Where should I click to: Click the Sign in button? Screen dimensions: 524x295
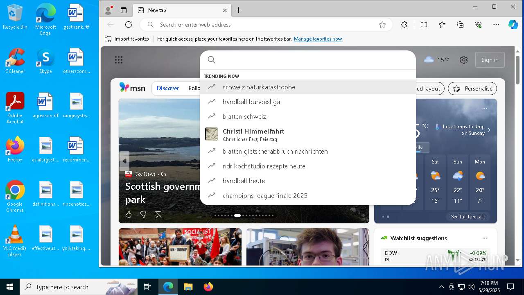click(490, 60)
